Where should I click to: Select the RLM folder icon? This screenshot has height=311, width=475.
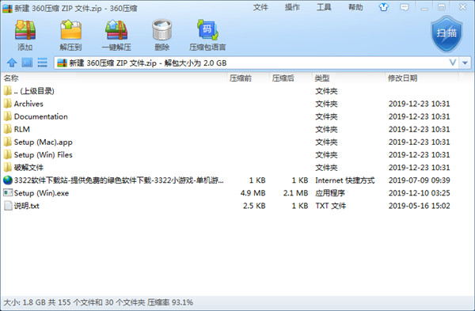(8, 129)
